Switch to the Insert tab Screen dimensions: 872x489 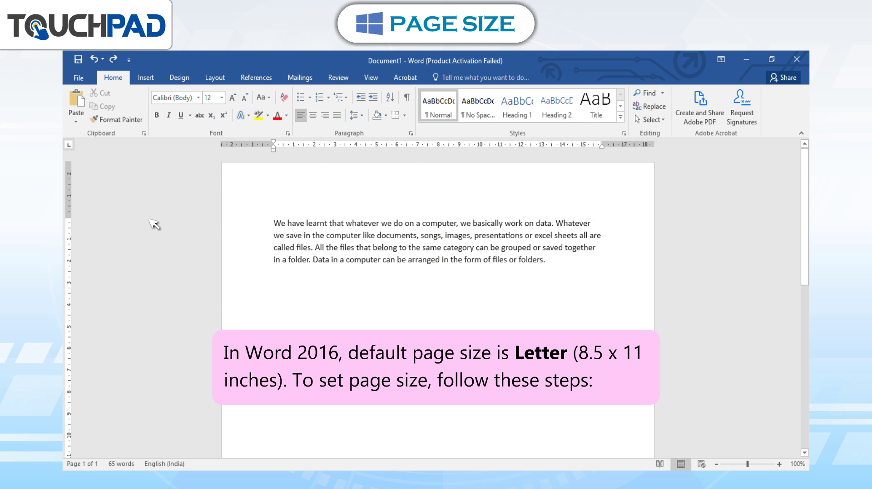146,78
